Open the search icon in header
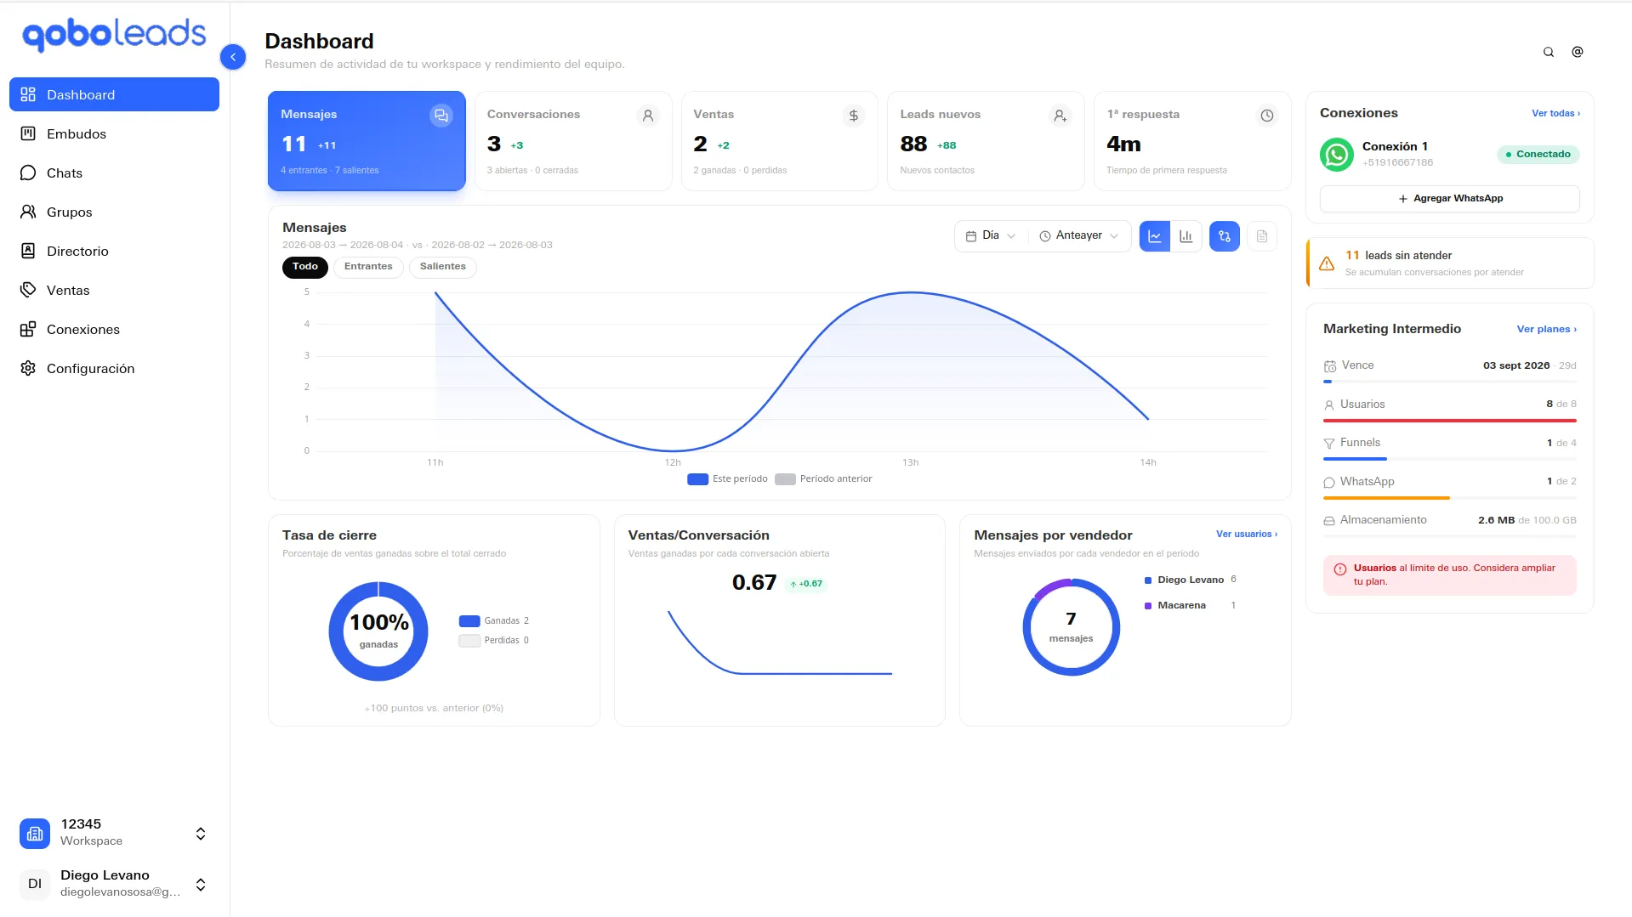 (1549, 52)
